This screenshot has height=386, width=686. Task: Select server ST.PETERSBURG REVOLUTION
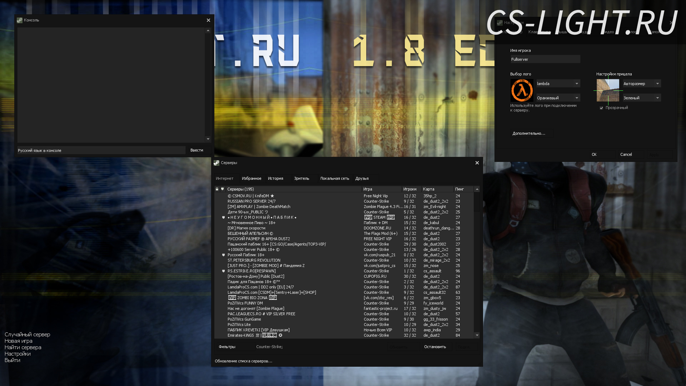(344, 260)
